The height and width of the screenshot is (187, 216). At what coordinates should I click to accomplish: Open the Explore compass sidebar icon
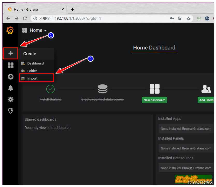tap(11, 77)
